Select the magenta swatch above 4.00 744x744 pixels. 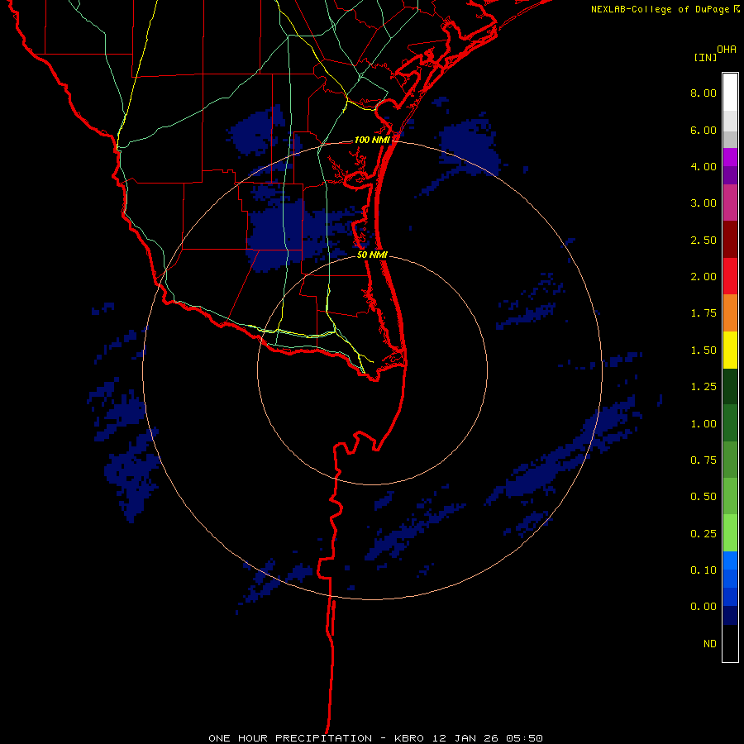[730, 157]
